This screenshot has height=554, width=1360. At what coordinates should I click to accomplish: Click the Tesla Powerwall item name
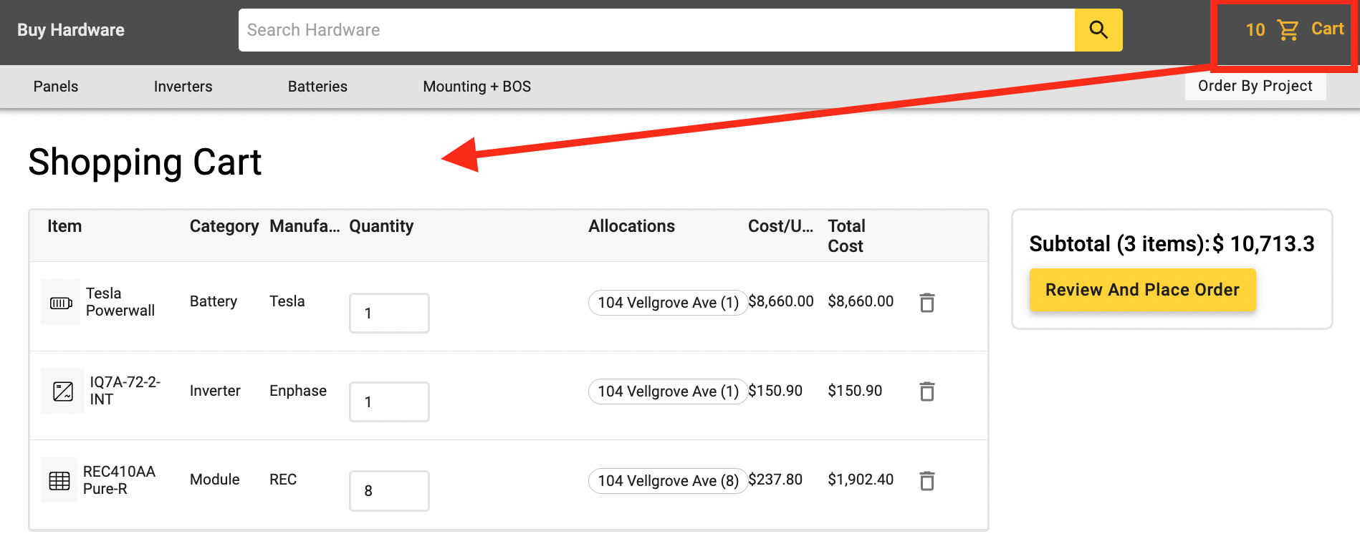120,302
